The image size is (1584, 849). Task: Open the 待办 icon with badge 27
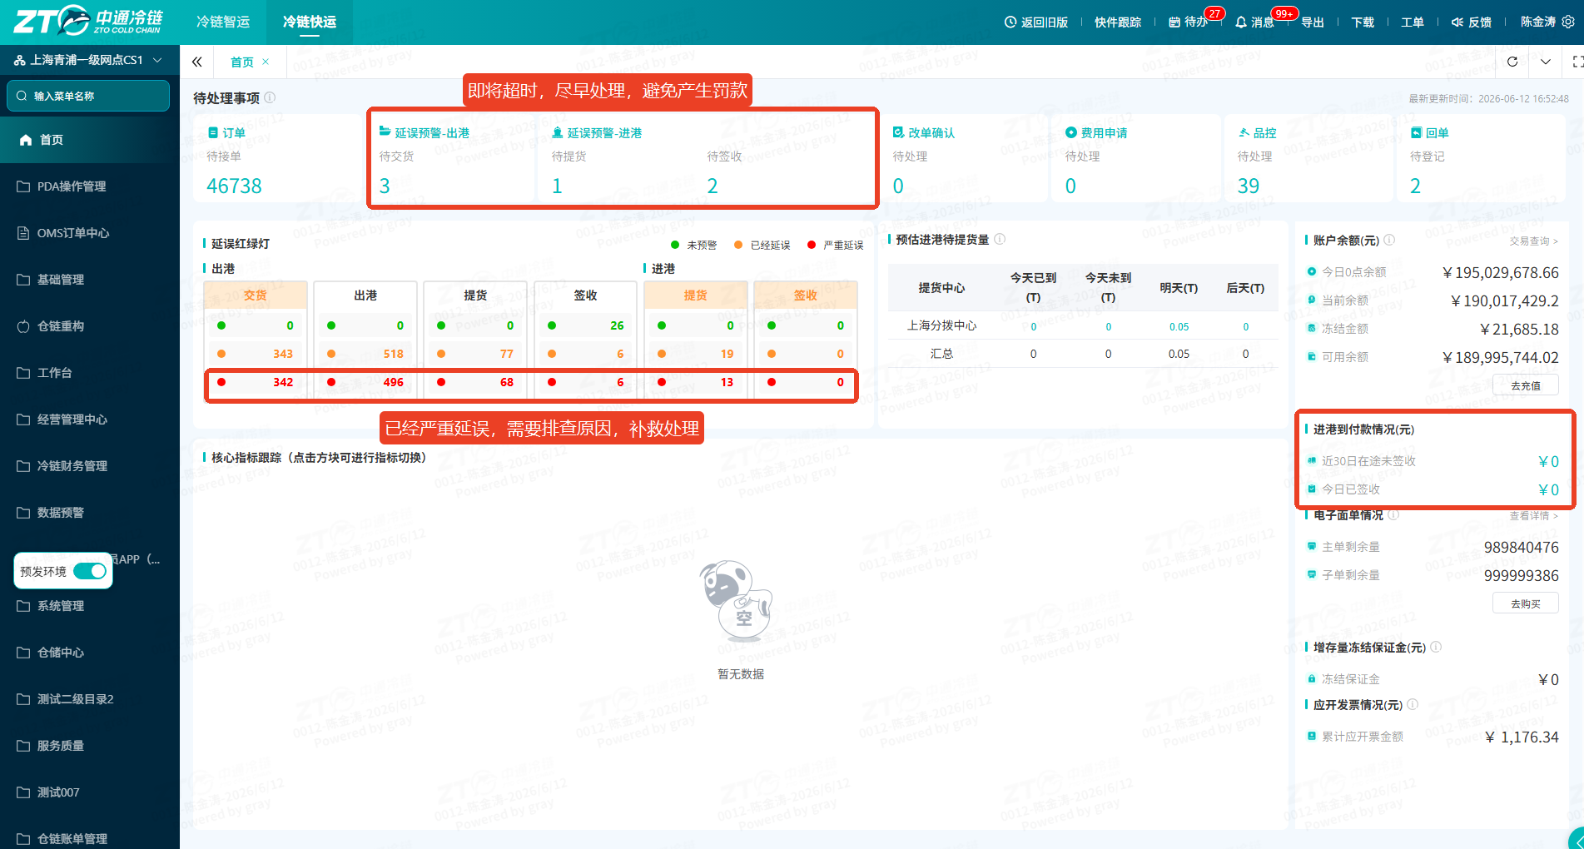click(1174, 22)
